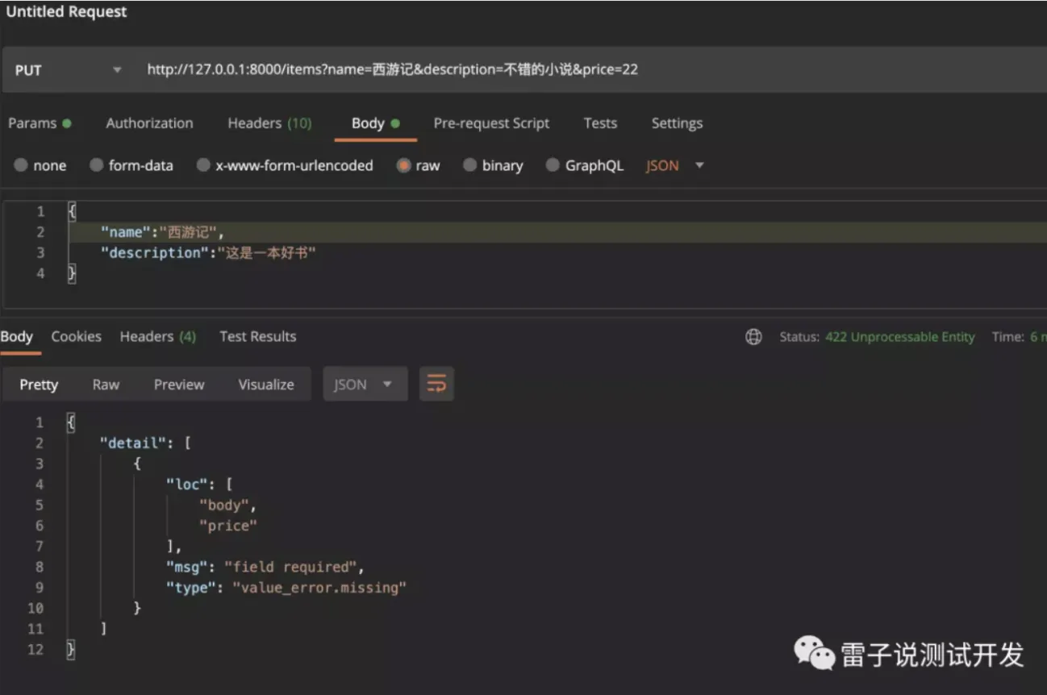Open the Settings tab
This screenshot has height=695, width=1047.
point(677,123)
